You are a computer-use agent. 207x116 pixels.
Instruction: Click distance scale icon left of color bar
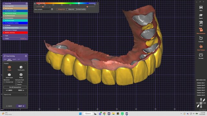point(35,4)
